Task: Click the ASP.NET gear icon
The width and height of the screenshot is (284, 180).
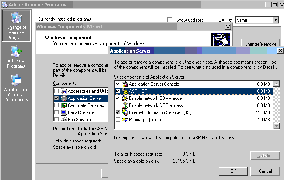Action: [x=125, y=91]
